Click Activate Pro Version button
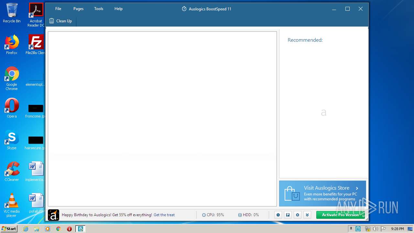This screenshot has width=414, height=233. coord(340,215)
